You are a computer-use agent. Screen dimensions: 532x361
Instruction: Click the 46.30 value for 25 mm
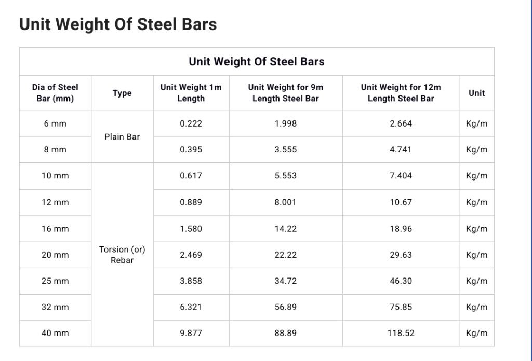[x=401, y=281]
